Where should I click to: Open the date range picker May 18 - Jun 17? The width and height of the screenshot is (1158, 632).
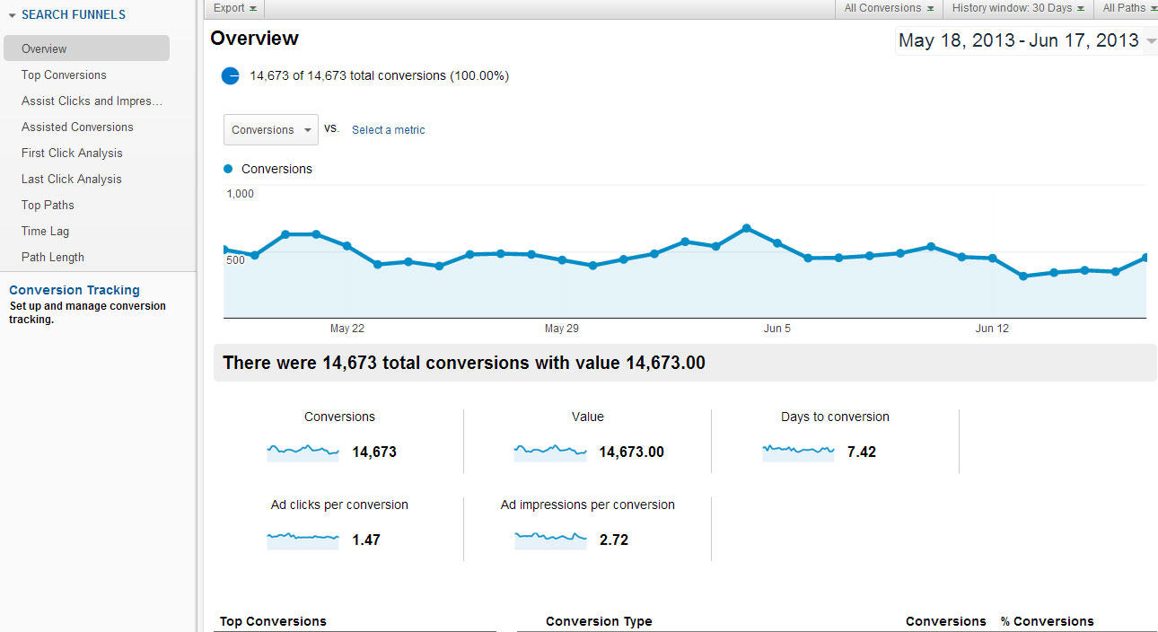coord(1026,40)
